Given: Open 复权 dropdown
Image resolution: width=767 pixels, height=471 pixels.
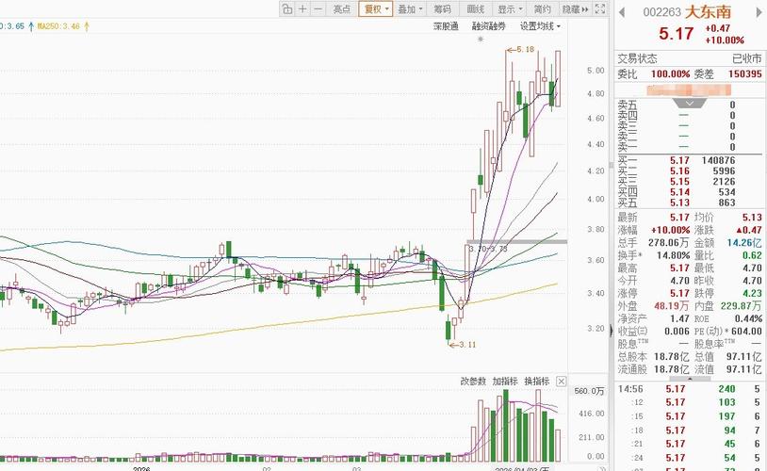Looking at the screenshot, I should (x=376, y=8).
